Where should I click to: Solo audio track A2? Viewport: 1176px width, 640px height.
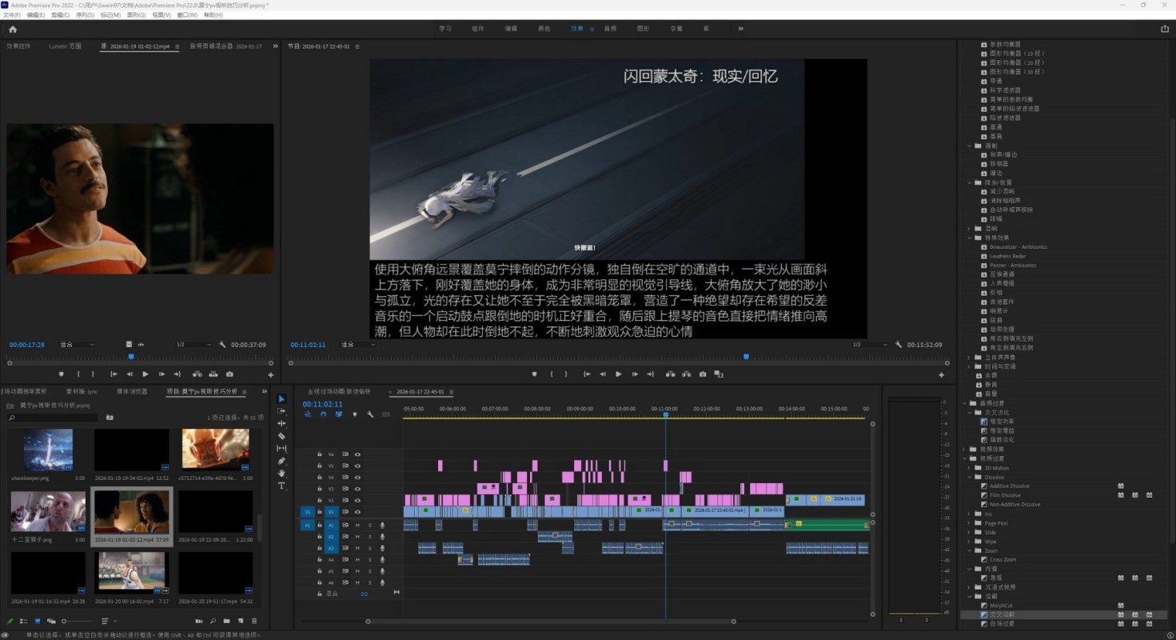point(369,537)
